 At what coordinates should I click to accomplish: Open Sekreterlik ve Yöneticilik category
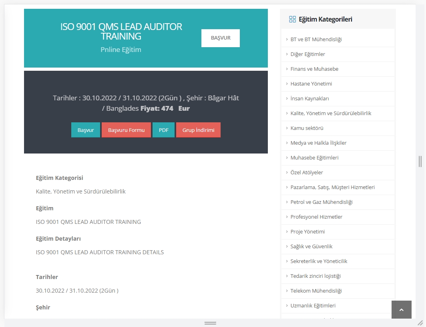pyautogui.click(x=319, y=261)
